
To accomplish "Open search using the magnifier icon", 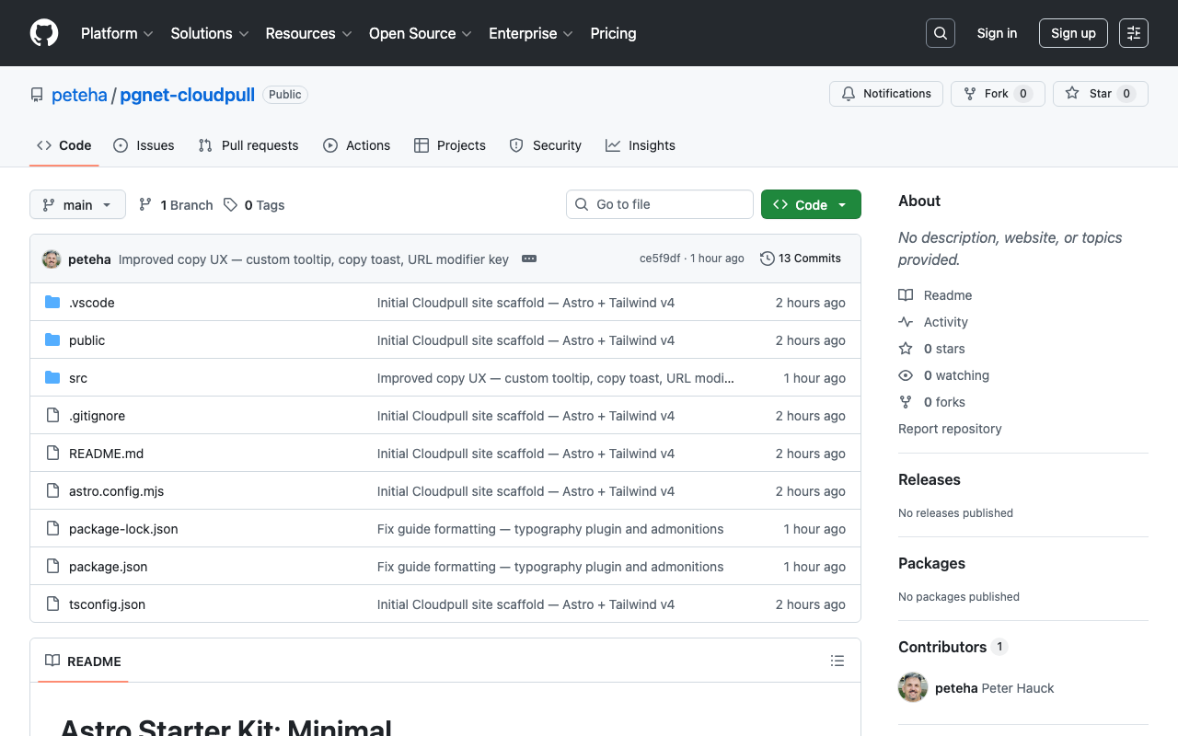I will pos(940,32).
